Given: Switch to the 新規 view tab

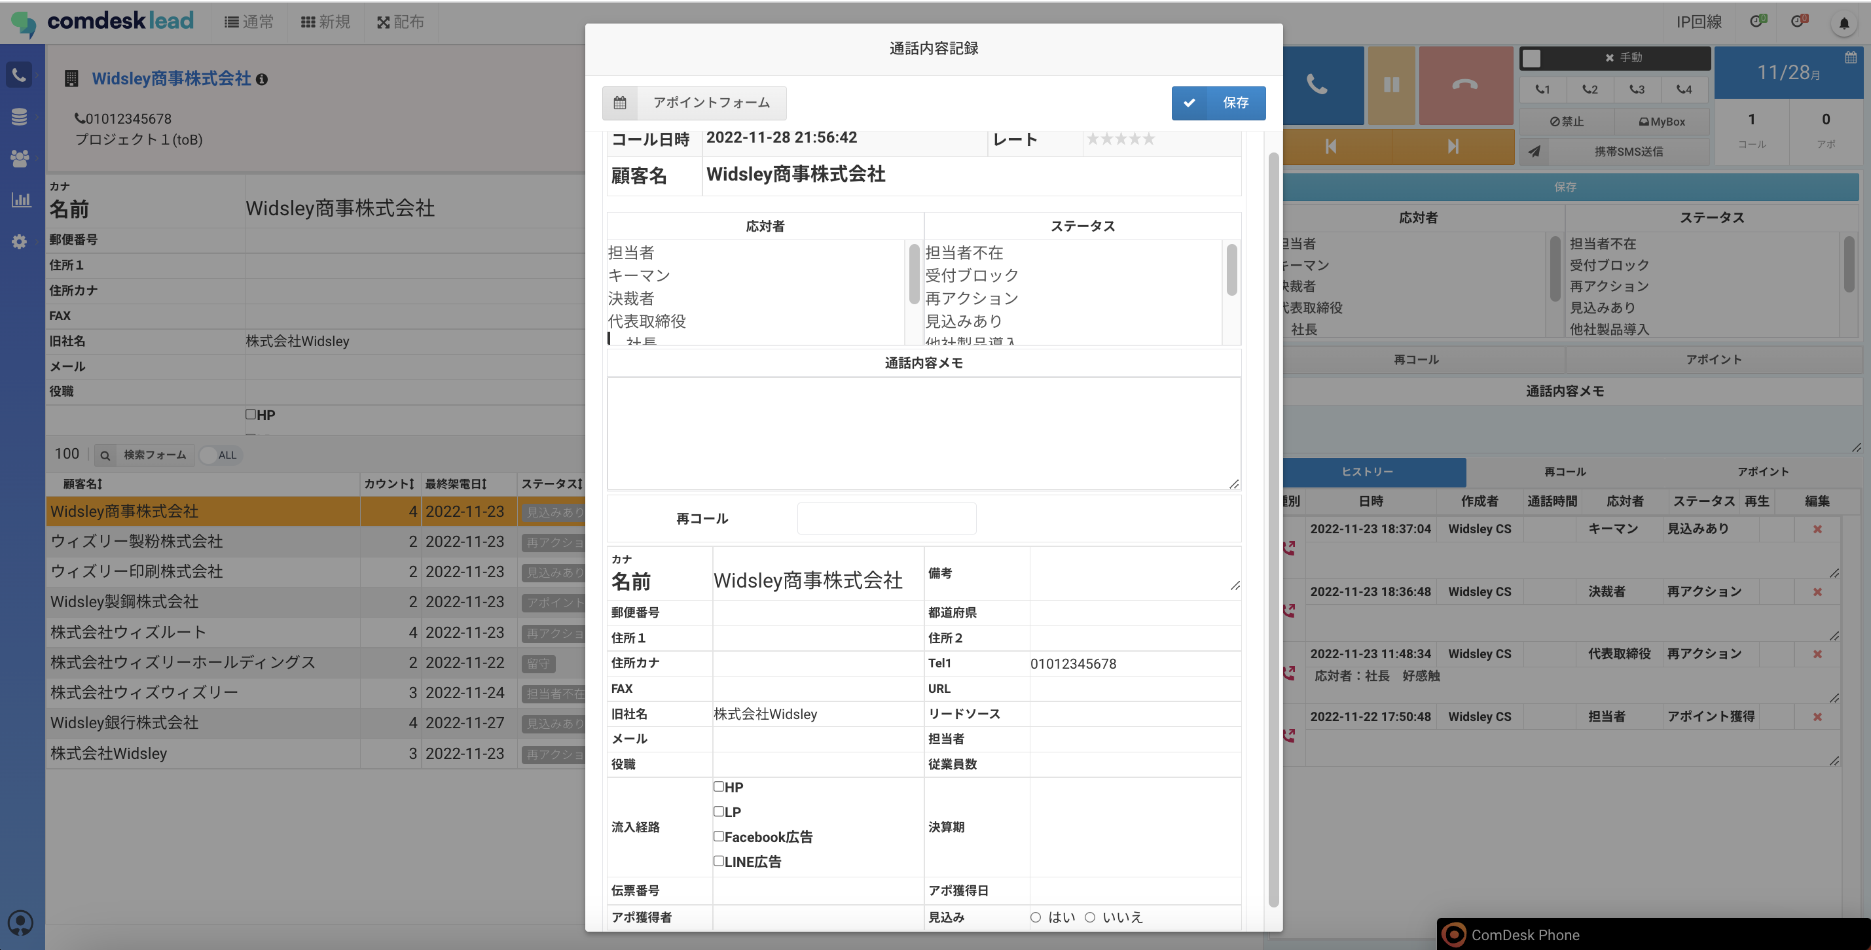Looking at the screenshot, I should 325,22.
